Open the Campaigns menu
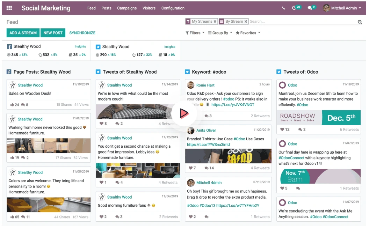The width and height of the screenshot is (369, 229). click(x=127, y=8)
